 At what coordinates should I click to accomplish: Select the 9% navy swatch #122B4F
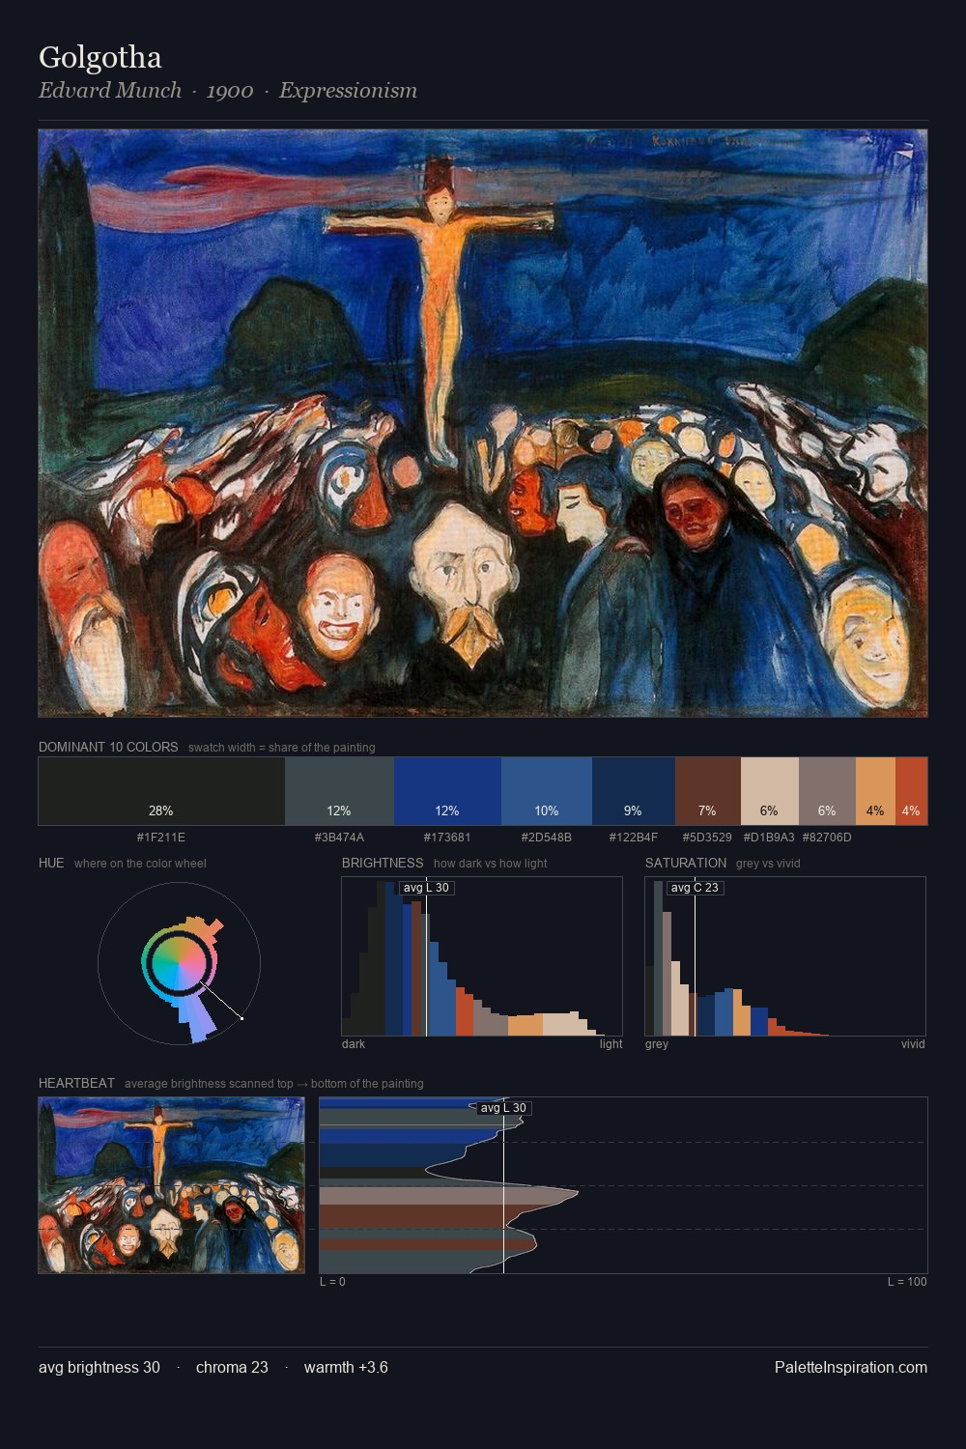point(634,791)
